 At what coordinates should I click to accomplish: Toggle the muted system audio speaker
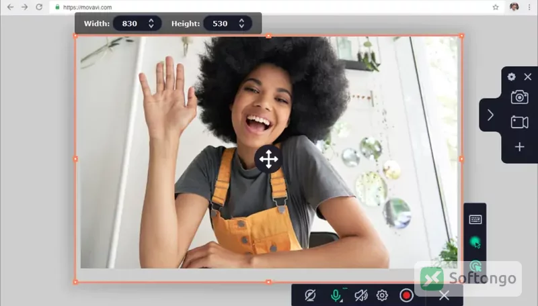(361, 295)
